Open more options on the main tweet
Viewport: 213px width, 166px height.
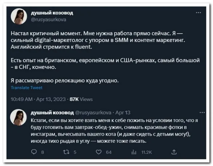click(x=198, y=13)
